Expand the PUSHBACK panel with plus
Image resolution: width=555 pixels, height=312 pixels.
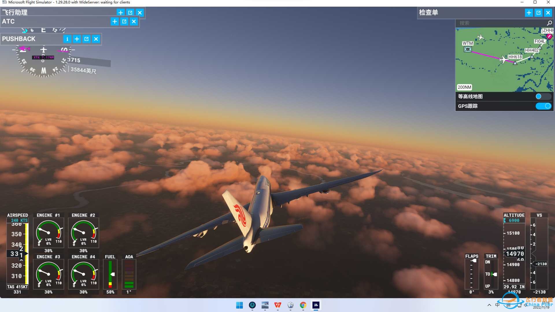(77, 39)
